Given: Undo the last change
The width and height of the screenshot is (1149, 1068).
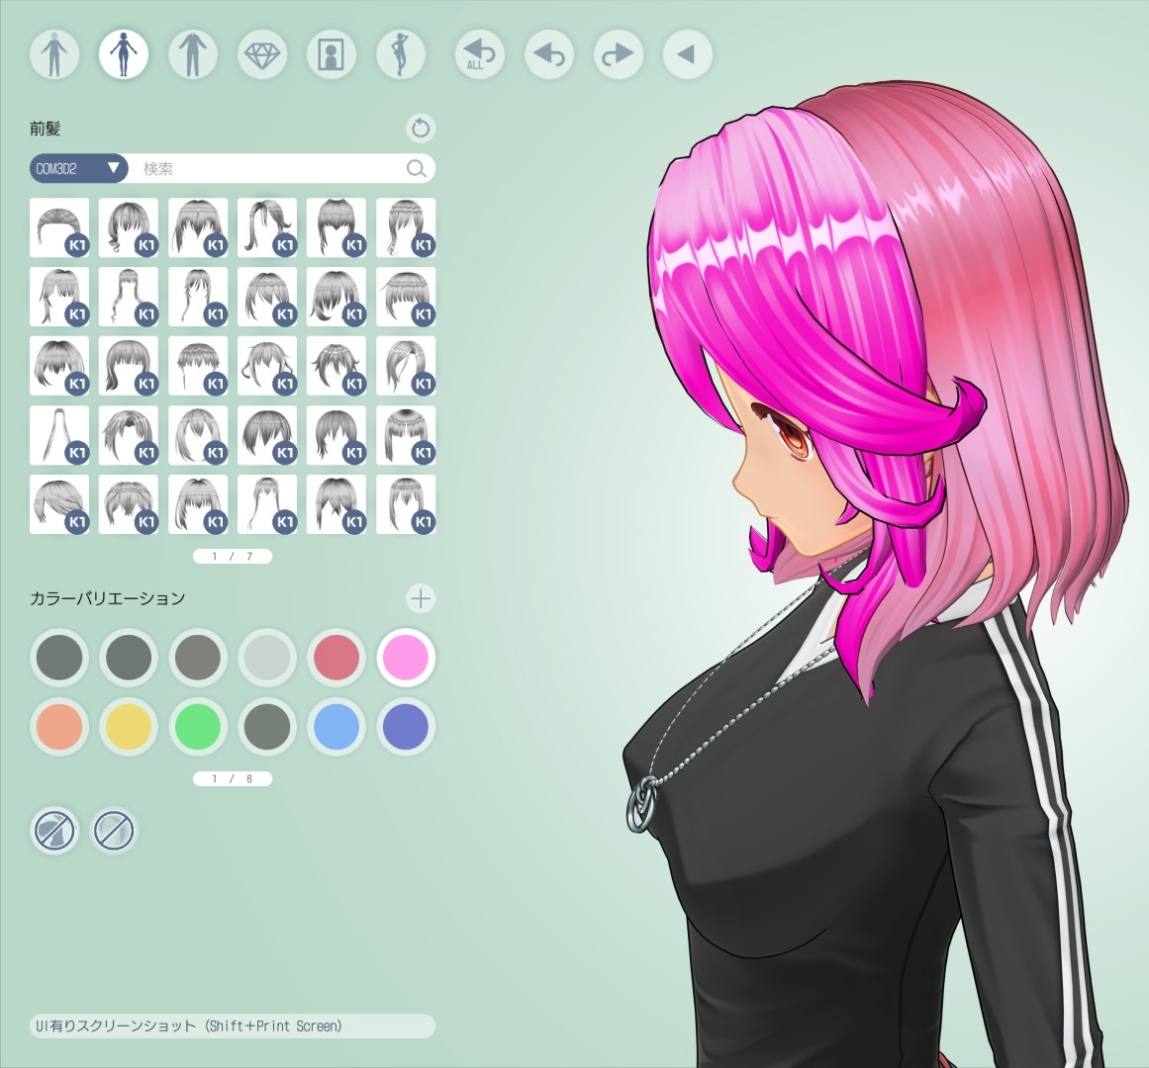Looking at the screenshot, I should [x=549, y=54].
